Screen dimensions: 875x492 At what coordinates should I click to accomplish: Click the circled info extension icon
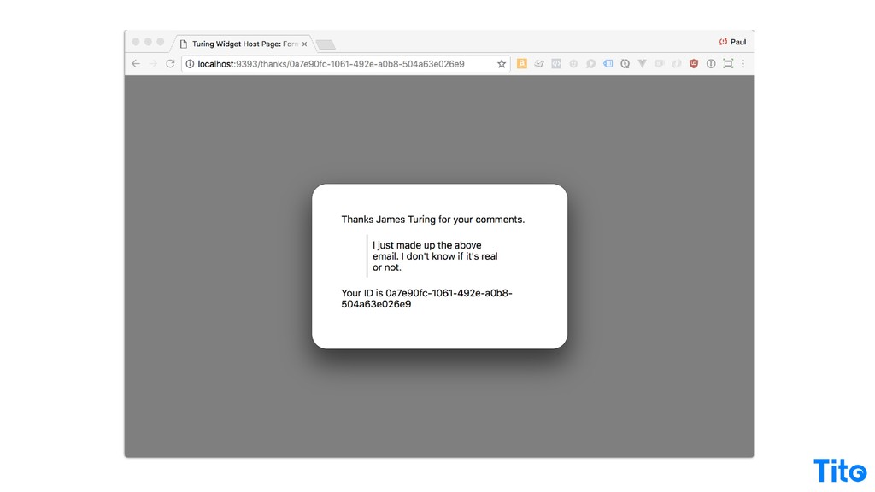[711, 63]
